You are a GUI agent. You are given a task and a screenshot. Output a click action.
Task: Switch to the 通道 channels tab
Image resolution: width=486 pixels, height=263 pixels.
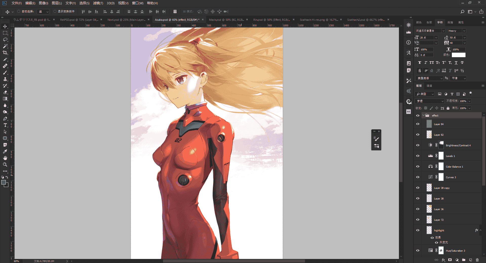tap(429, 86)
